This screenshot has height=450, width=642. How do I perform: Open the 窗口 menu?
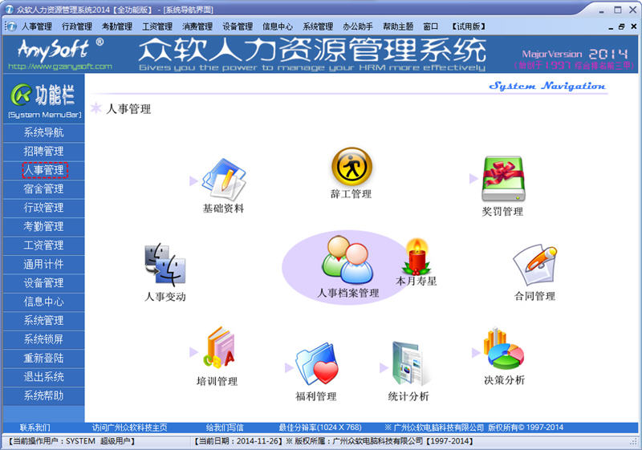[430, 27]
